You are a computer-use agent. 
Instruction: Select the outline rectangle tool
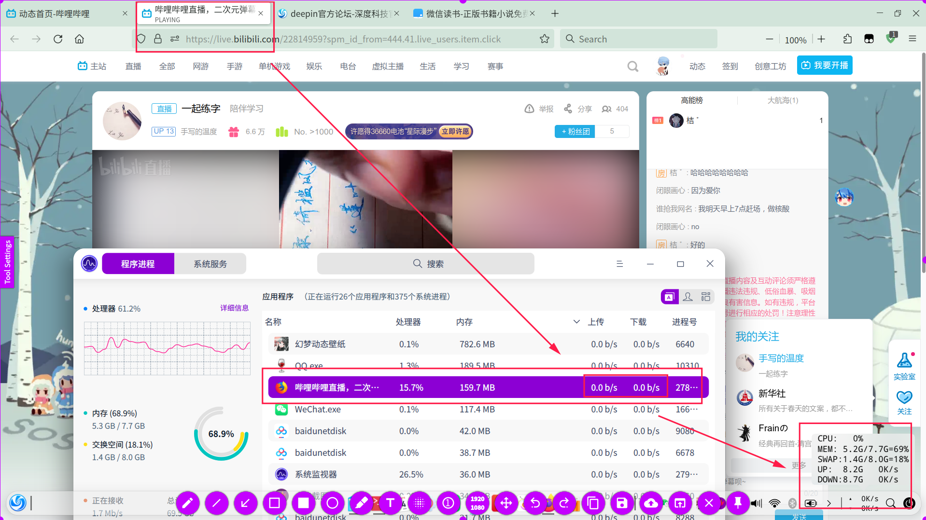click(x=274, y=503)
